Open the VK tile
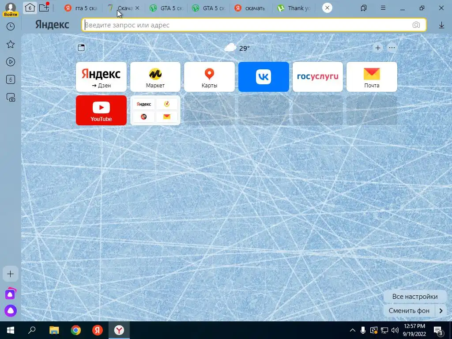Viewport: 452px width, 339px height. pos(264,77)
